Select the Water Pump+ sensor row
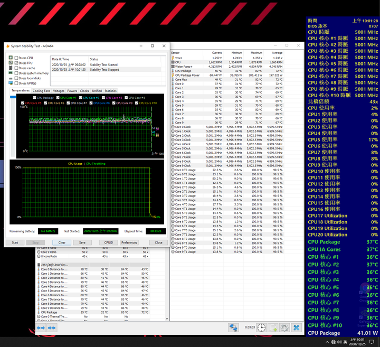The height and width of the screenshot is (347, 380). click(x=227, y=67)
